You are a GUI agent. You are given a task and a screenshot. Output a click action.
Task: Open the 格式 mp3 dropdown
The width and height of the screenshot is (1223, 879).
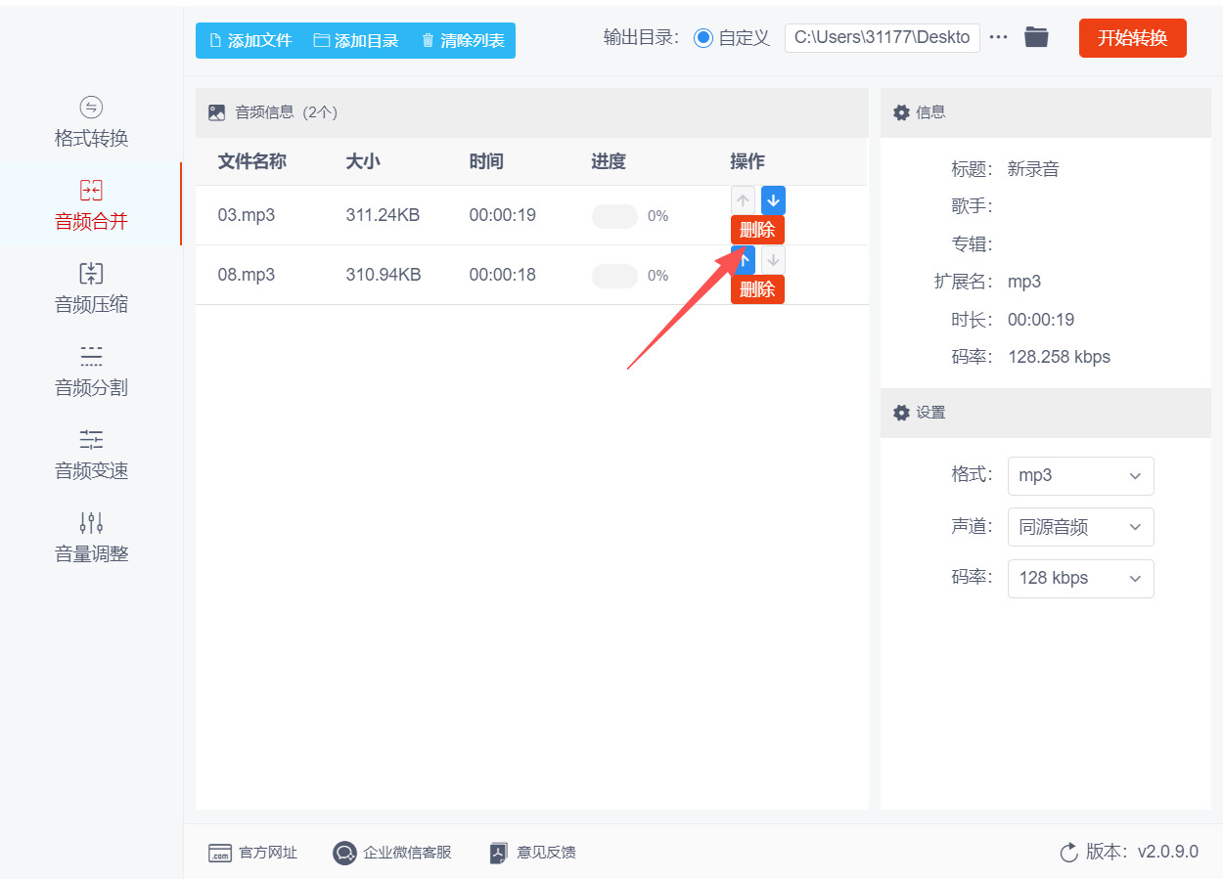point(1080,476)
